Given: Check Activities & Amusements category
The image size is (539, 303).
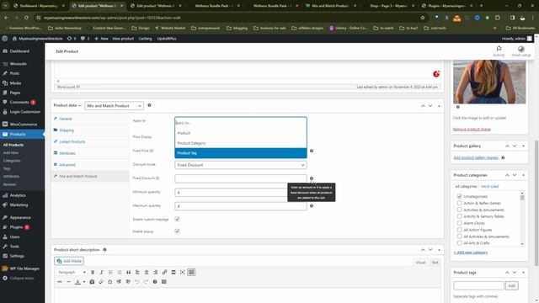Looking at the screenshot, I should tap(460, 210).
